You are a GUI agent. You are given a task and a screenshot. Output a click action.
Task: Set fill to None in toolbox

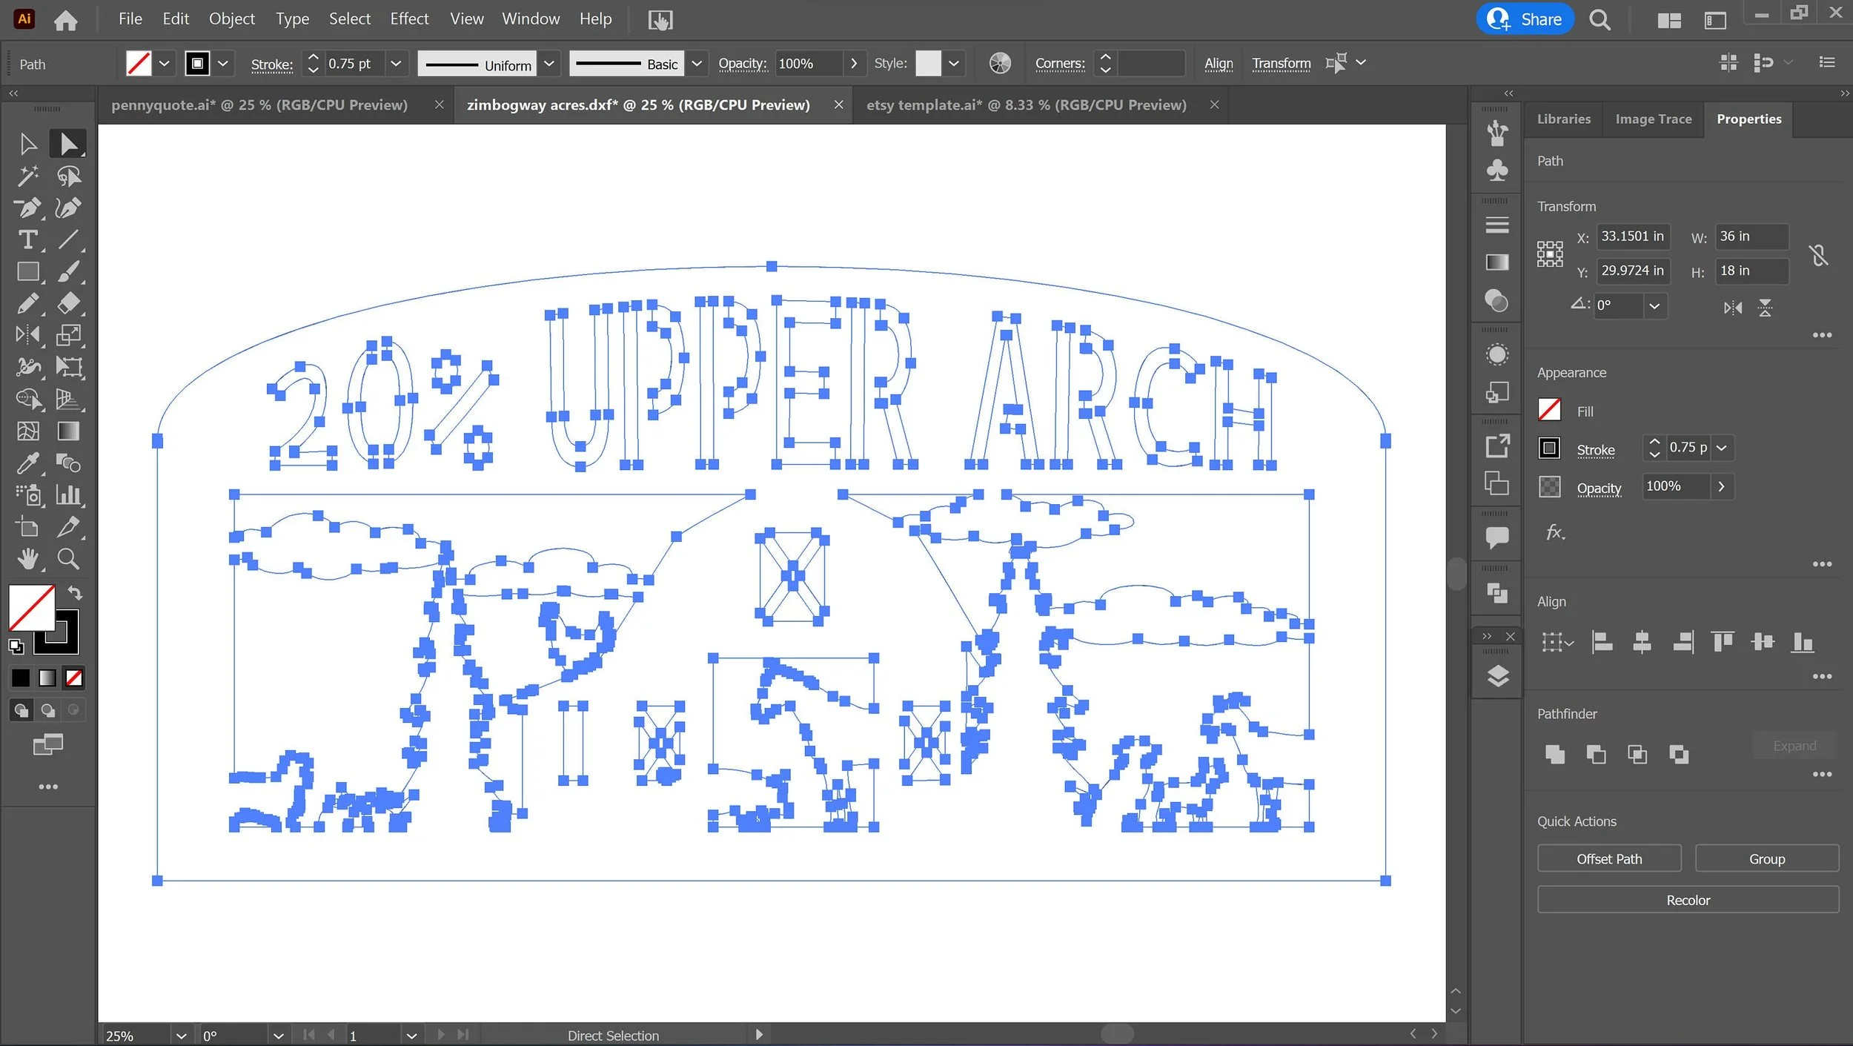pos(74,678)
